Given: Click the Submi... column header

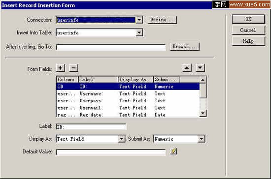Looking at the screenshot, I should [167, 80].
